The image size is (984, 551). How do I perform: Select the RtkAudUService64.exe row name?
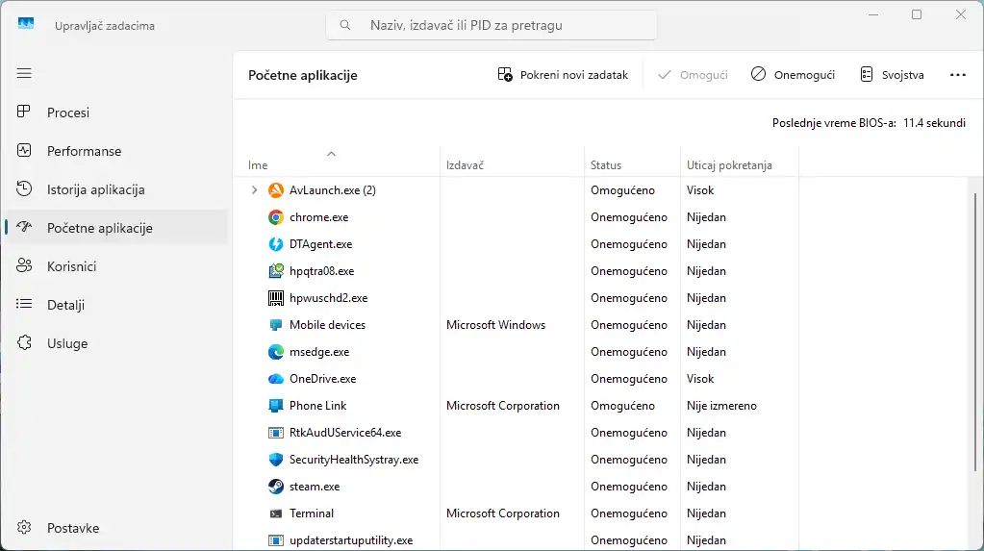coord(345,433)
